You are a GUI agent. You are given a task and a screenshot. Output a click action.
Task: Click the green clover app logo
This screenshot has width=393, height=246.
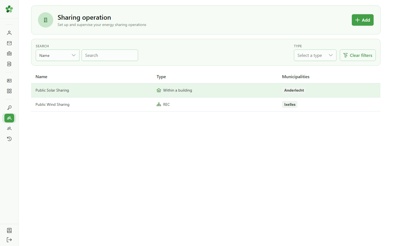[x=9, y=9]
